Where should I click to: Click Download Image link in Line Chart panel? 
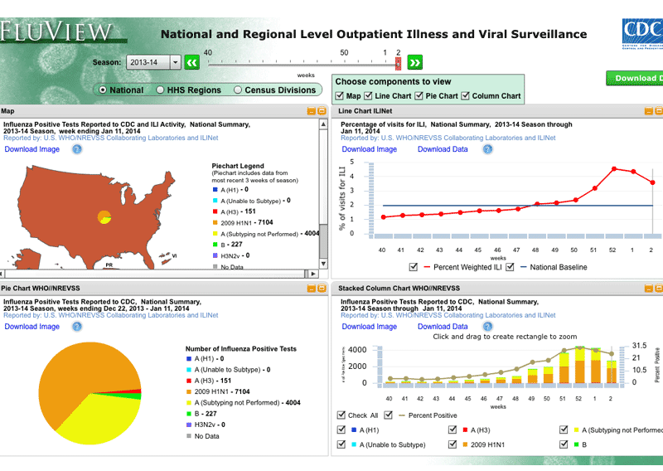point(369,149)
